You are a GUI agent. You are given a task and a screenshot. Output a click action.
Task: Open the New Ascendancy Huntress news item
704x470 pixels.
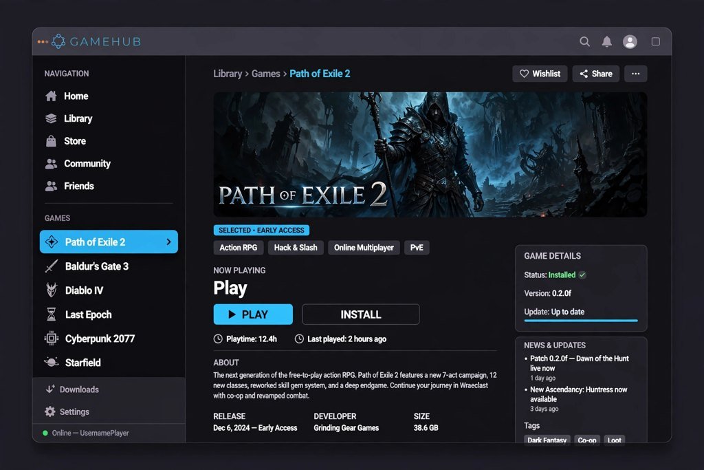click(578, 394)
